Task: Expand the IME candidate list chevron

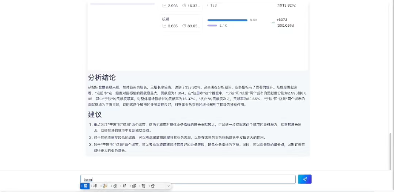Action: (168, 186)
